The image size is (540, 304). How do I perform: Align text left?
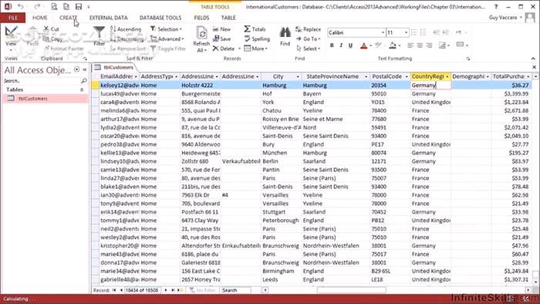[x=410, y=45]
